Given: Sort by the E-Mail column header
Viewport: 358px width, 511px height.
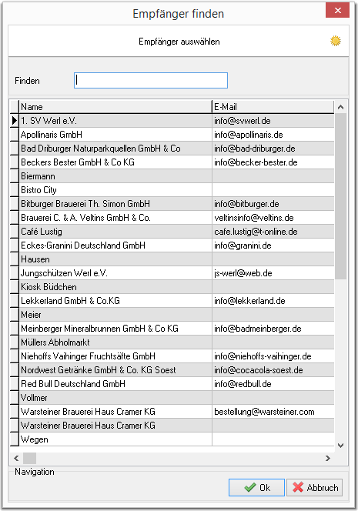Looking at the screenshot, I should coord(273,107).
